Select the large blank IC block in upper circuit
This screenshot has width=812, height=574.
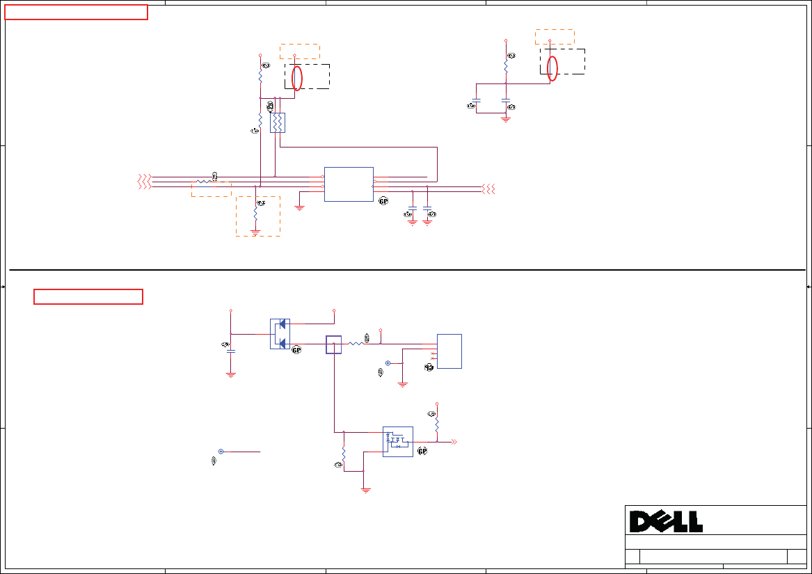pyautogui.click(x=349, y=184)
